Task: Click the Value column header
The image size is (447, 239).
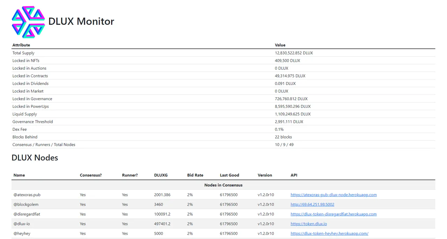Action: (280, 45)
